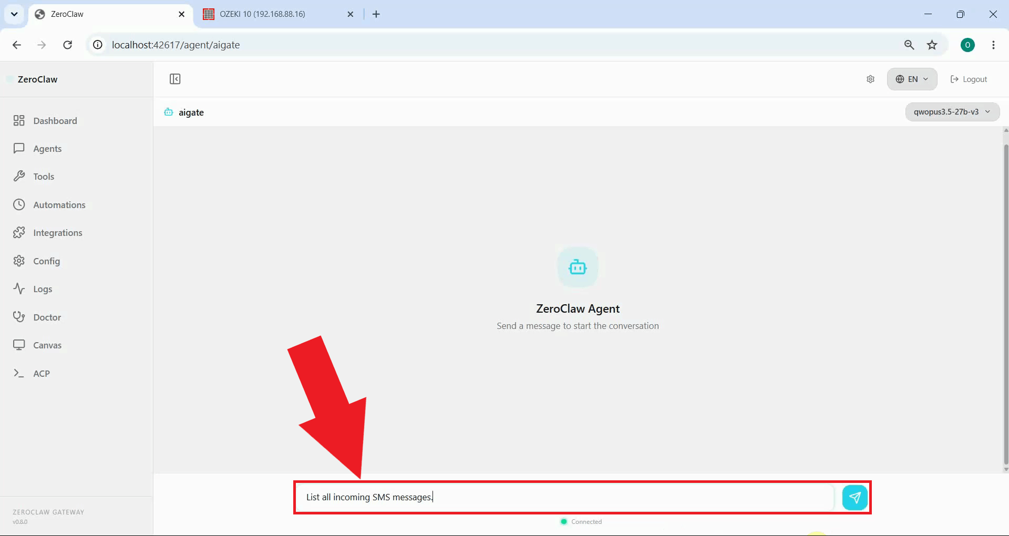Click the Logs activity icon

pos(19,289)
